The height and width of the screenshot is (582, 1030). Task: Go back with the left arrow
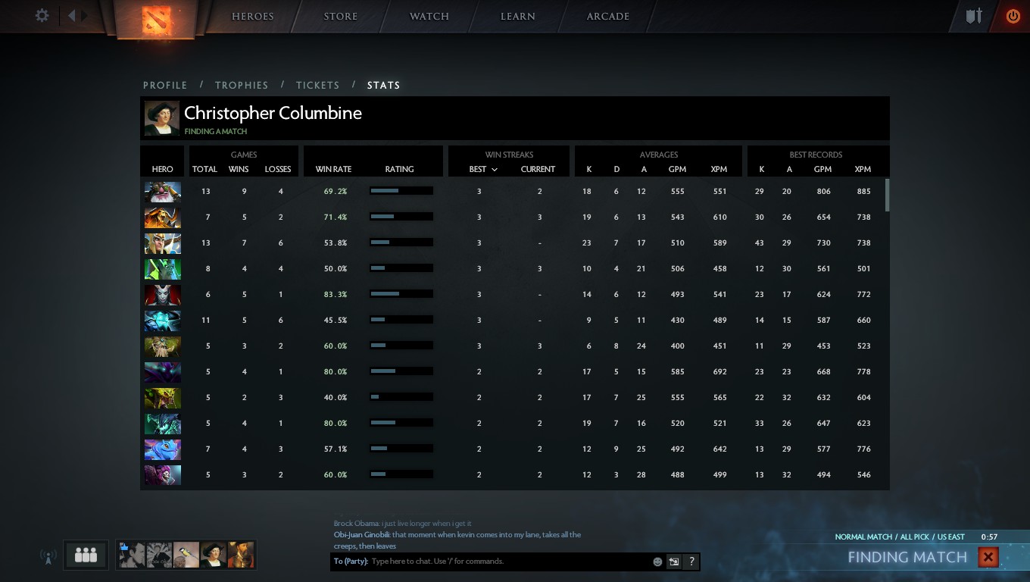[x=72, y=16]
